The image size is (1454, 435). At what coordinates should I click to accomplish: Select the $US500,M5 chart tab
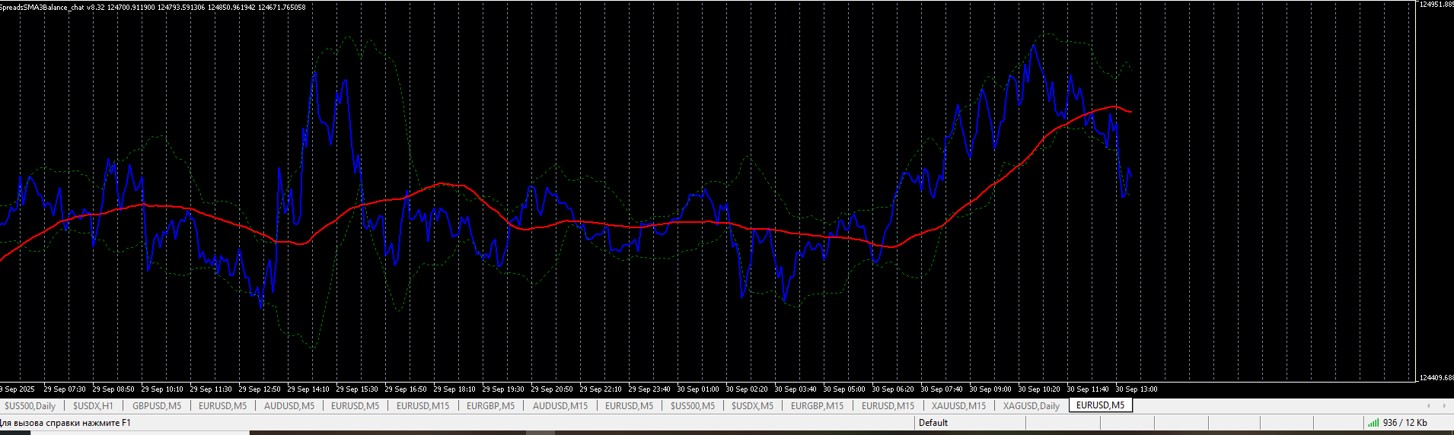click(x=693, y=406)
